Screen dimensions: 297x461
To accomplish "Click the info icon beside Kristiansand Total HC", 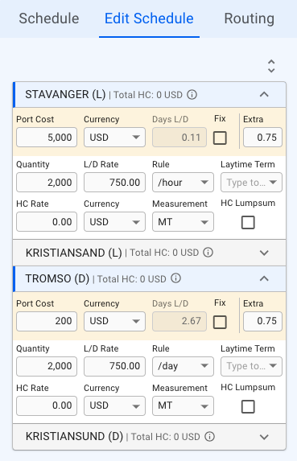I will tap(208, 253).
